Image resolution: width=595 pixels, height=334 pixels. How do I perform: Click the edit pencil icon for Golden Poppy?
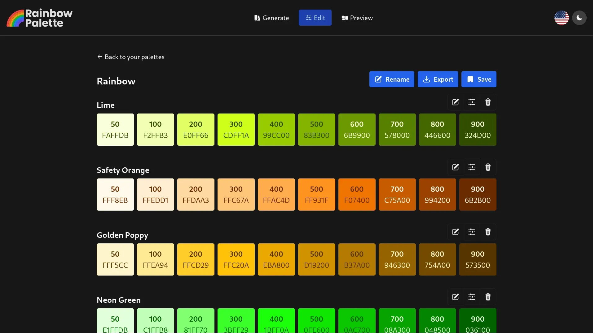[455, 232]
